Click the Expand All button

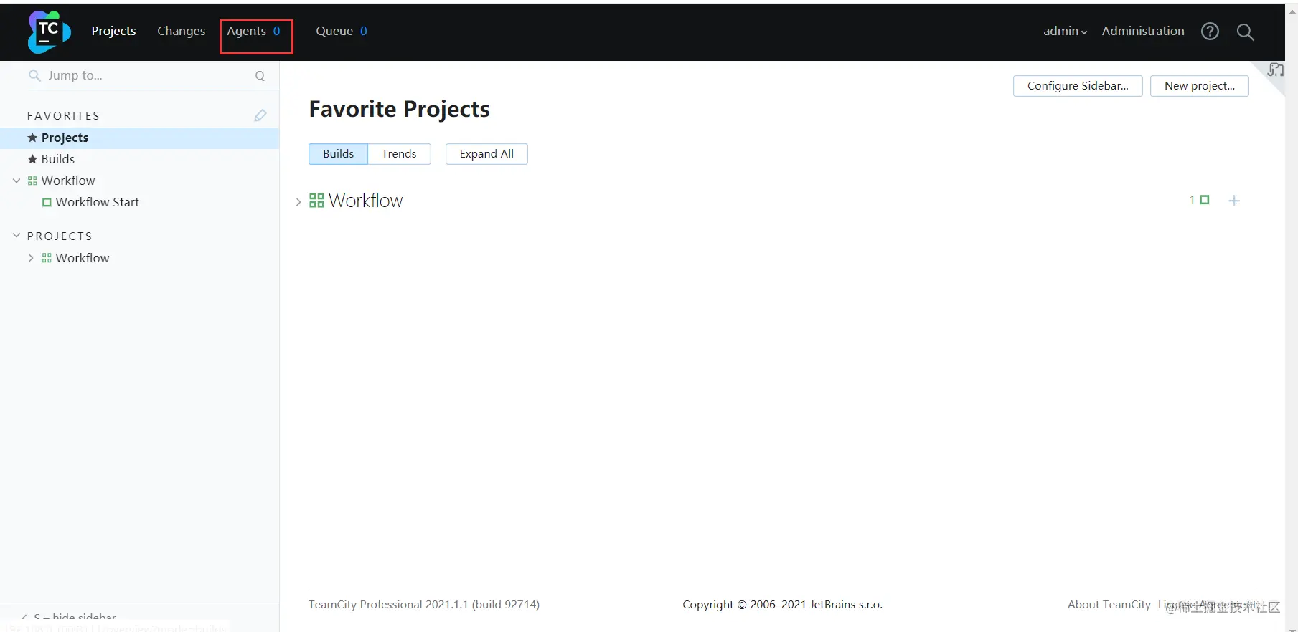pos(486,154)
